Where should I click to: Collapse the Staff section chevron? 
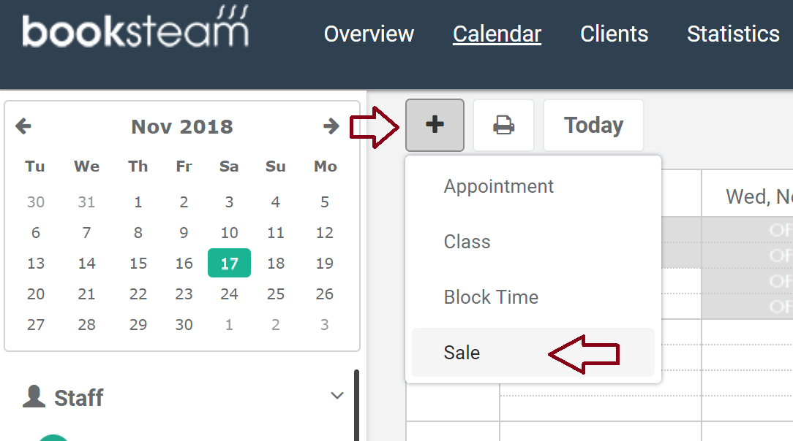(337, 396)
